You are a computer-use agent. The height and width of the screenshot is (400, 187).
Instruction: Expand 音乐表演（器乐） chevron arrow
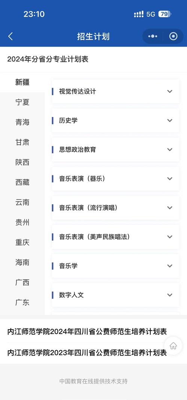170,178
